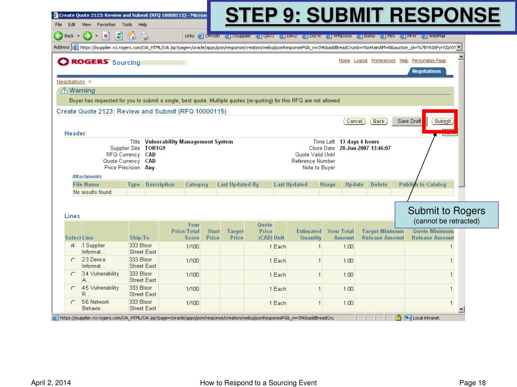Click the supplier site value 'TOR1G9'
The image size is (517, 387).
[x=155, y=148]
